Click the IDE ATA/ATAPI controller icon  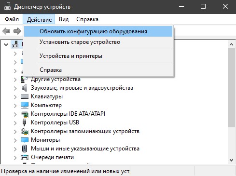pos(25,114)
